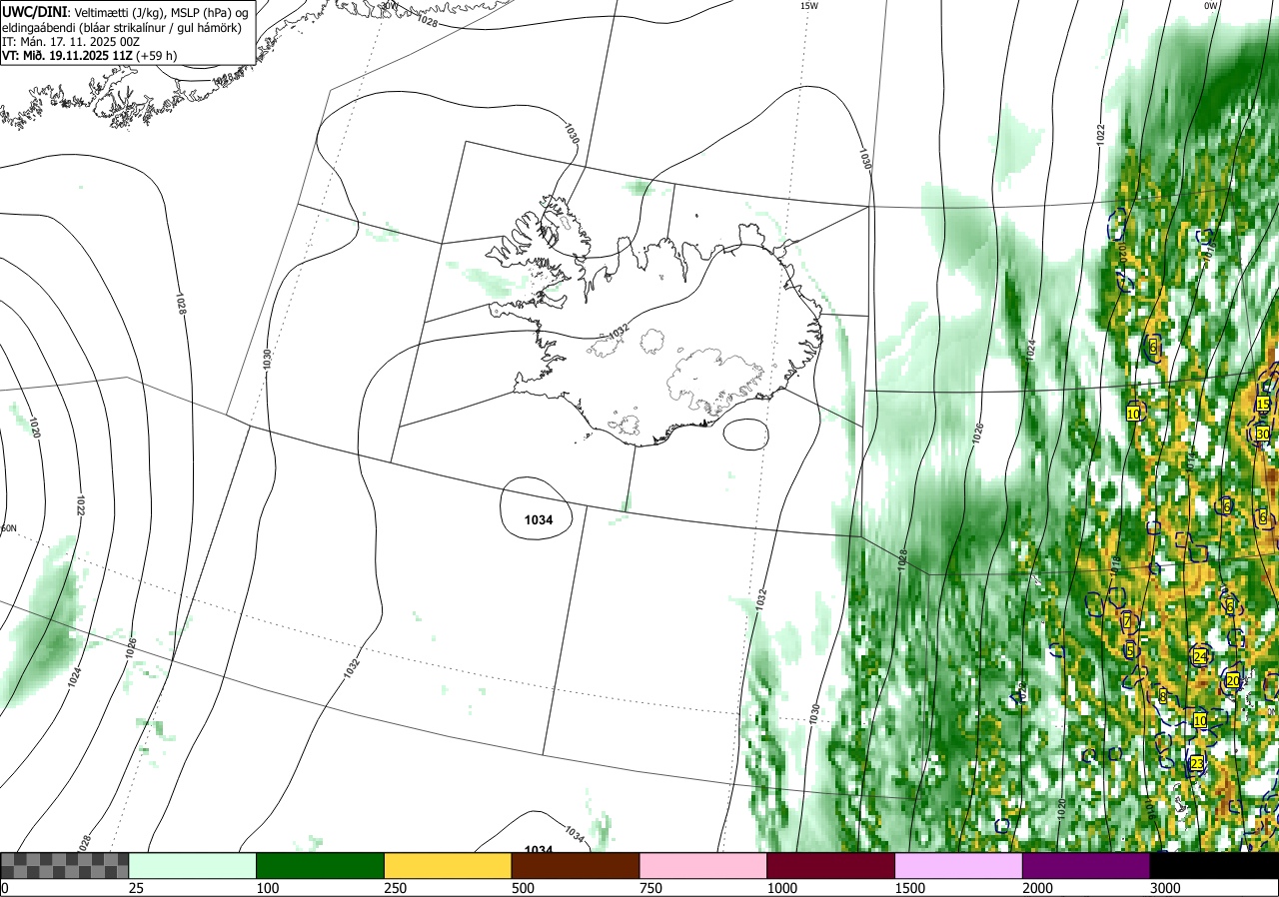Viewport: 1279px width, 897px height.
Task: Click the light pink 750–1000 legend swatch
Action: pyautogui.click(x=703, y=865)
